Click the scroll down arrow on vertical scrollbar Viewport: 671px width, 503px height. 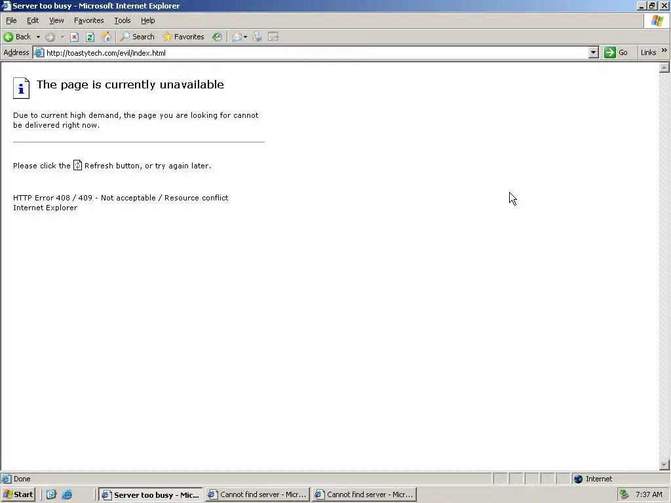pos(664,465)
